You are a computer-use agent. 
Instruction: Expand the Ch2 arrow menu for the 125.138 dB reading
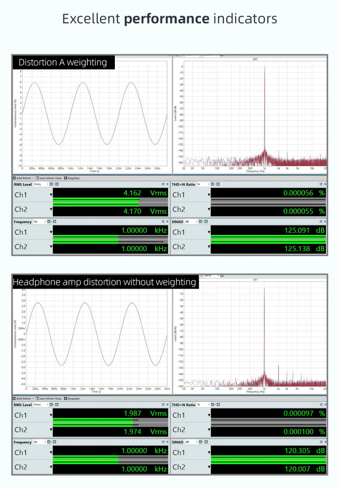point(209,247)
